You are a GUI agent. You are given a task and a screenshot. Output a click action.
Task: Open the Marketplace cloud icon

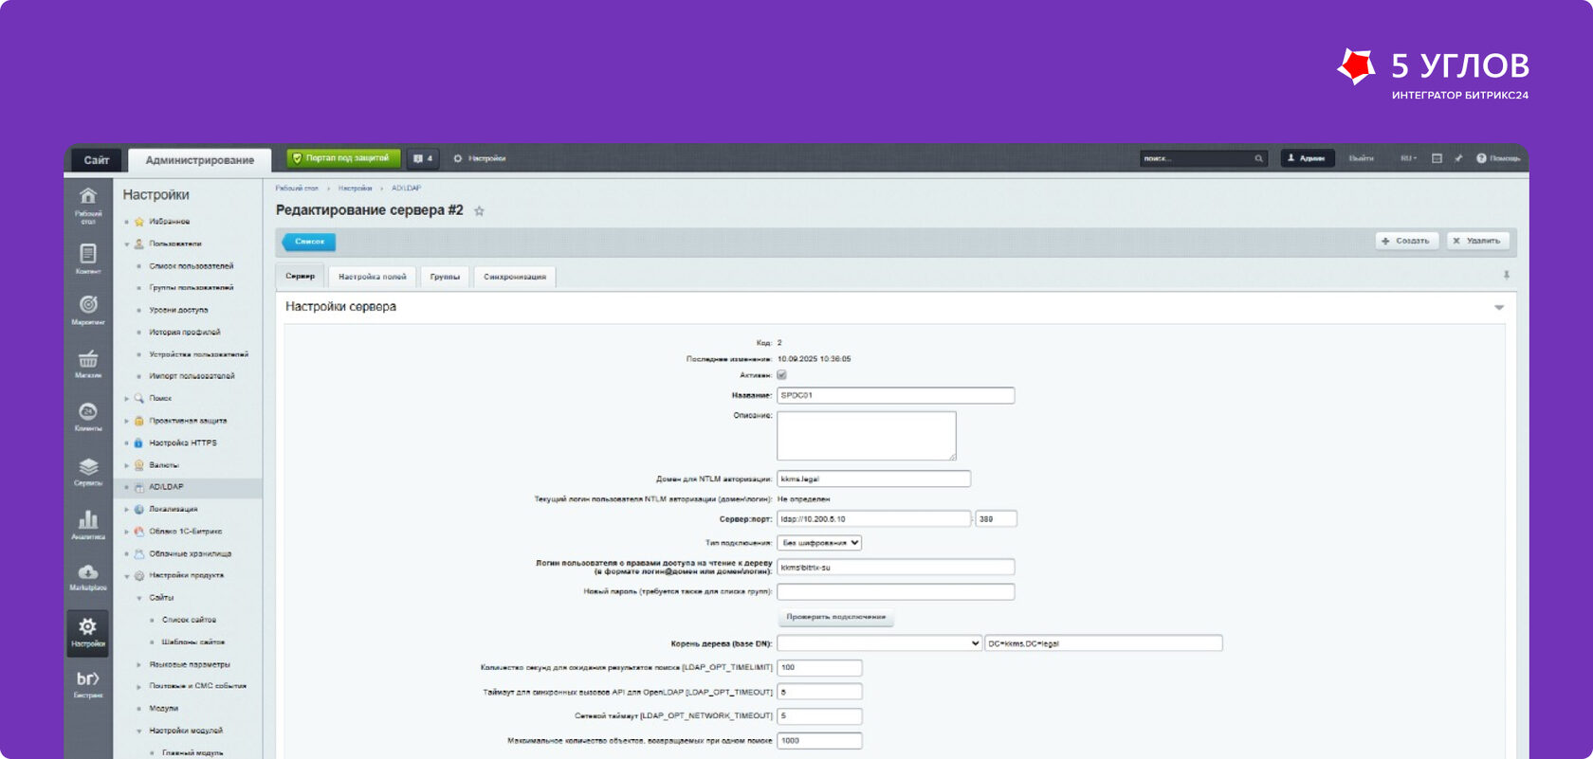[x=87, y=577]
